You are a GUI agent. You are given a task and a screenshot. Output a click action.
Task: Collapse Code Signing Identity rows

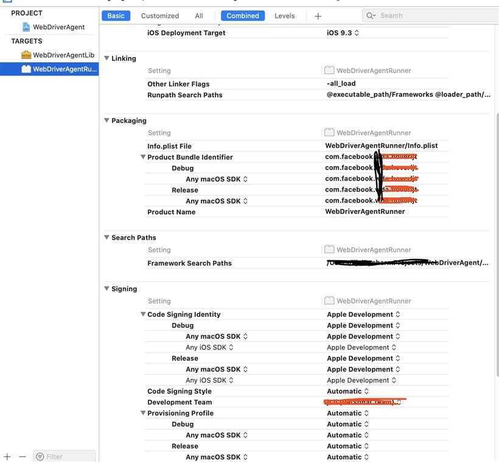pos(143,314)
